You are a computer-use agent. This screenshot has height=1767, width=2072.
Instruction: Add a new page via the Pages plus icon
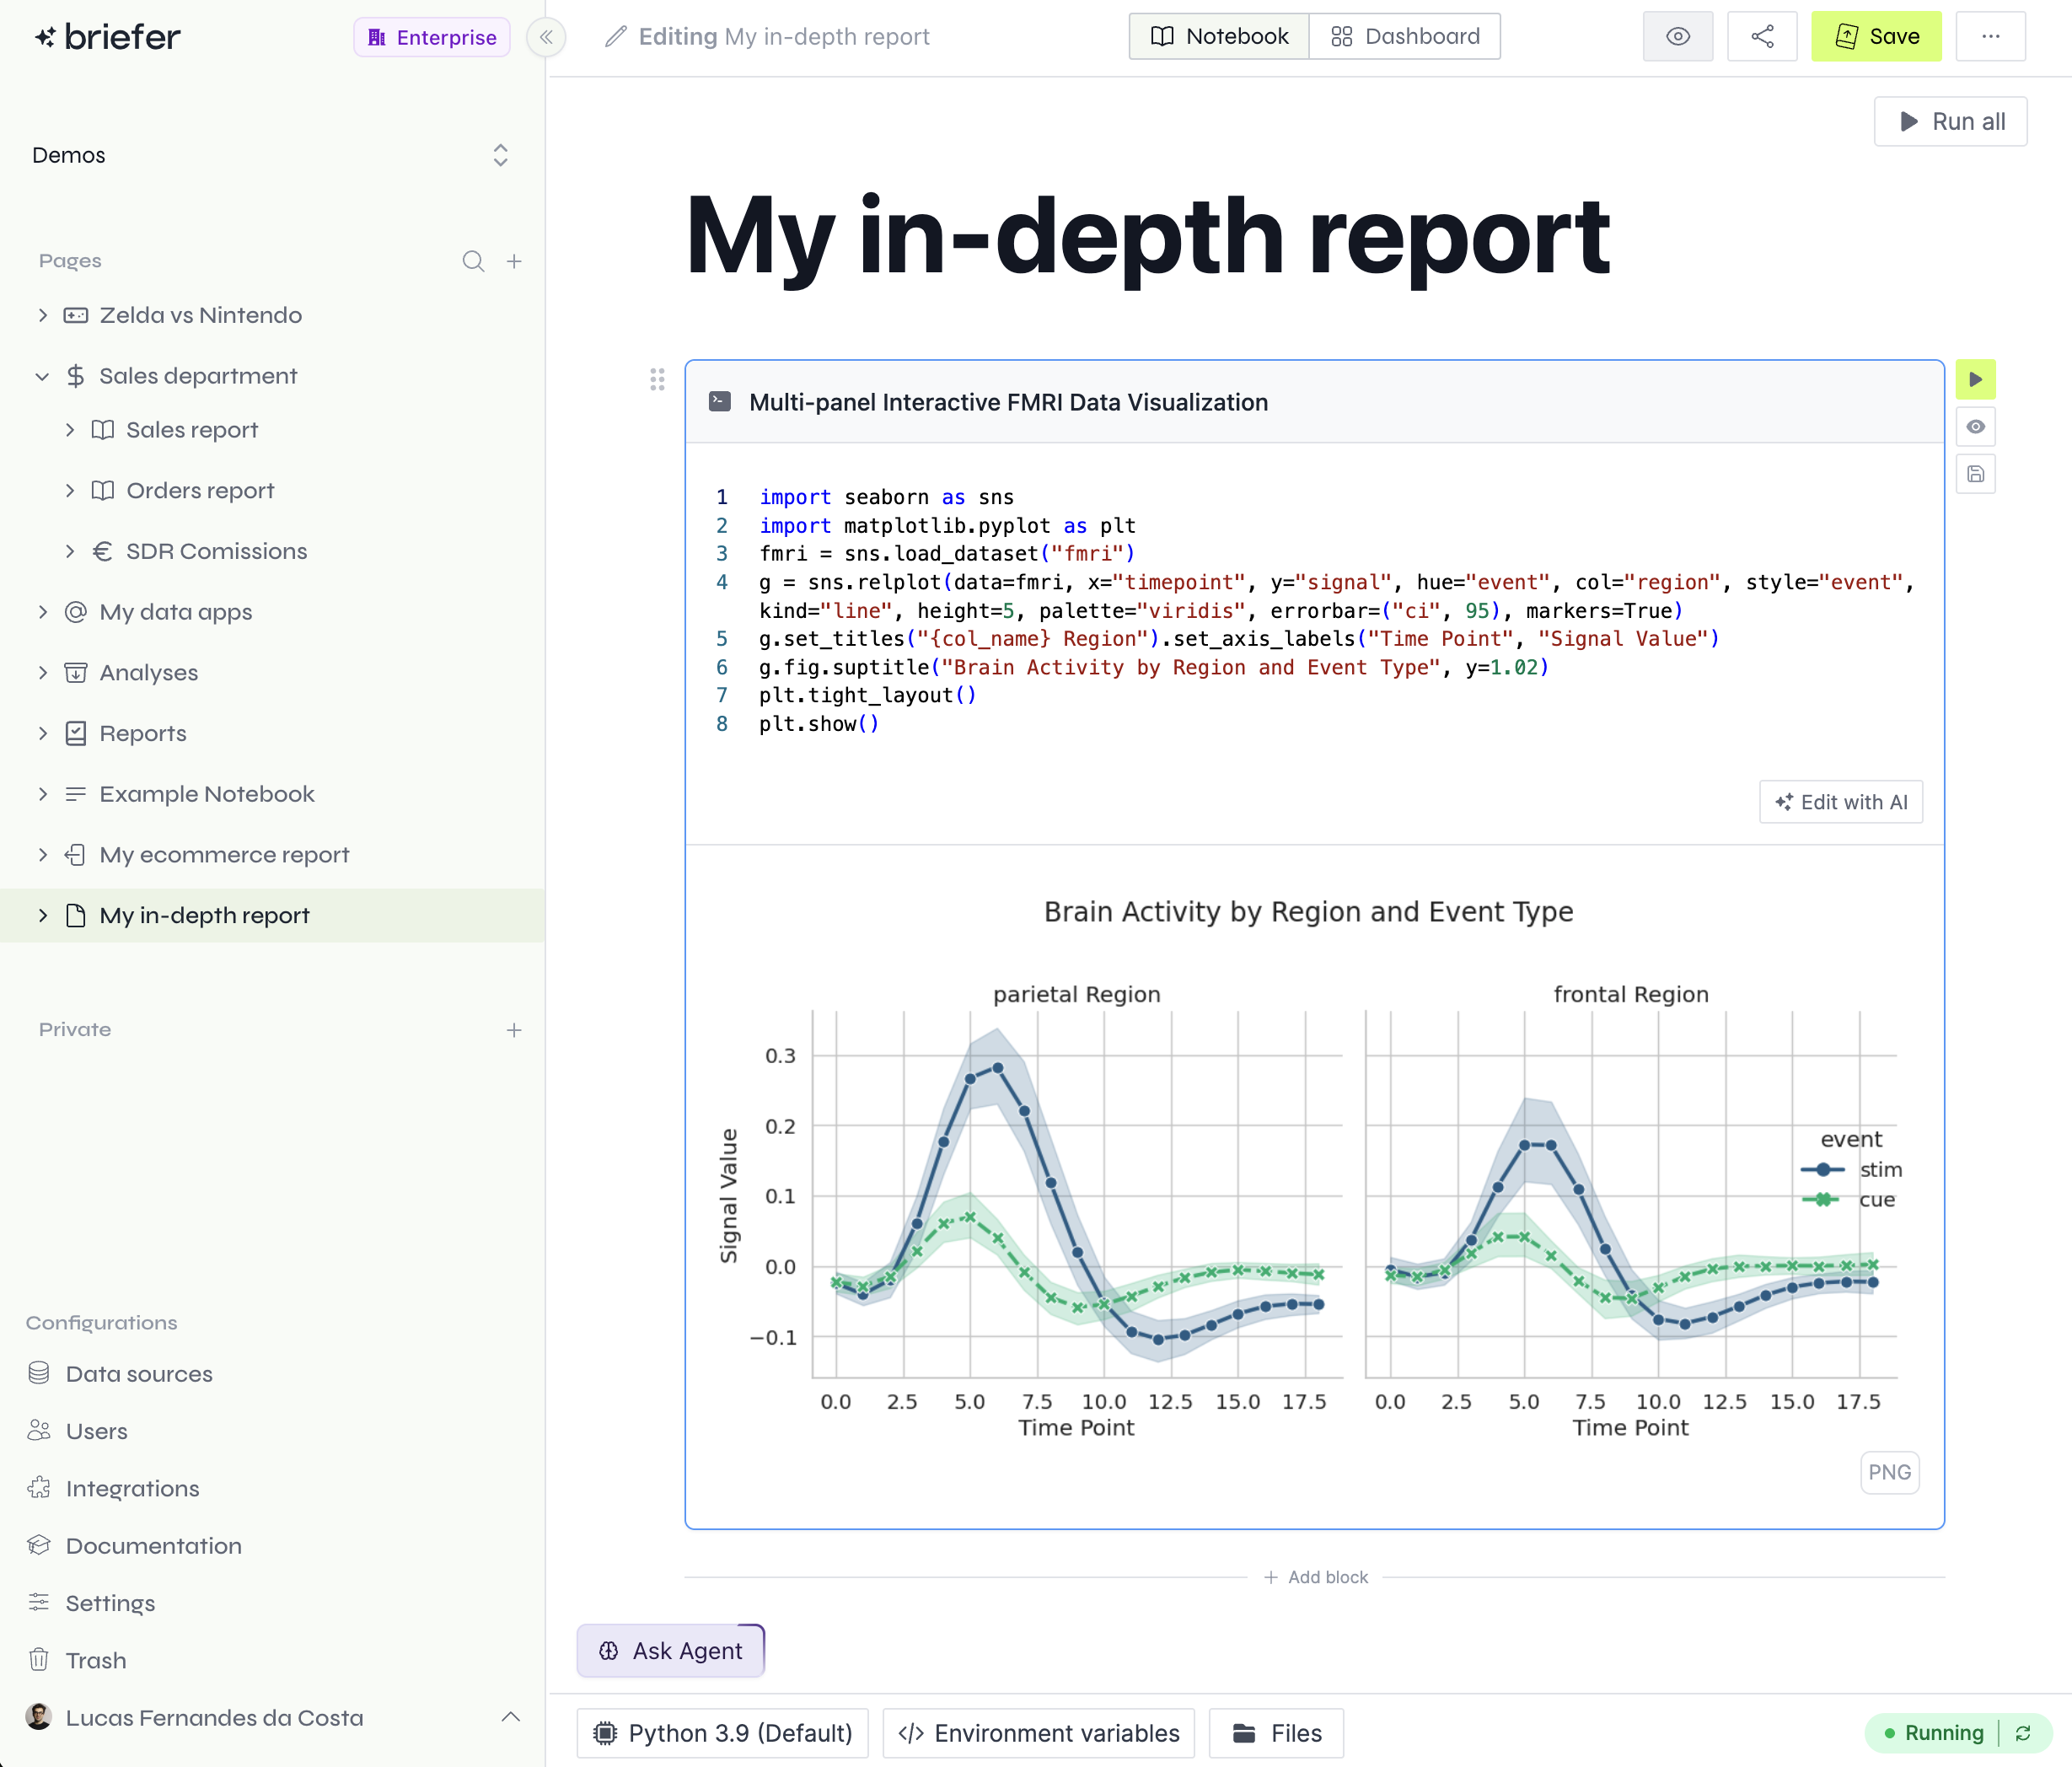pyautogui.click(x=514, y=261)
